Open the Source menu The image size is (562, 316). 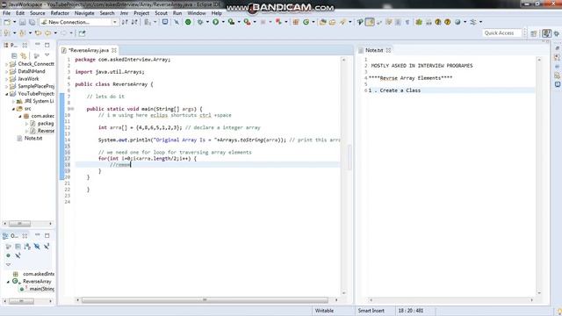click(x=37, y=13)
